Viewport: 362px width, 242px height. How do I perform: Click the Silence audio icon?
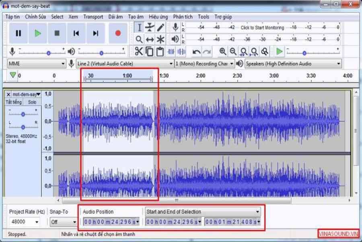pos(181,52)
